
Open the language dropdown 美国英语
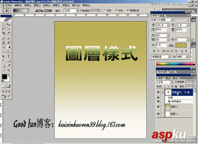tap(169, 57)
